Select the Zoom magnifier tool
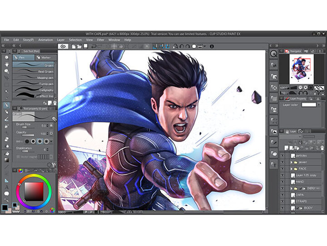 [6, 57]
